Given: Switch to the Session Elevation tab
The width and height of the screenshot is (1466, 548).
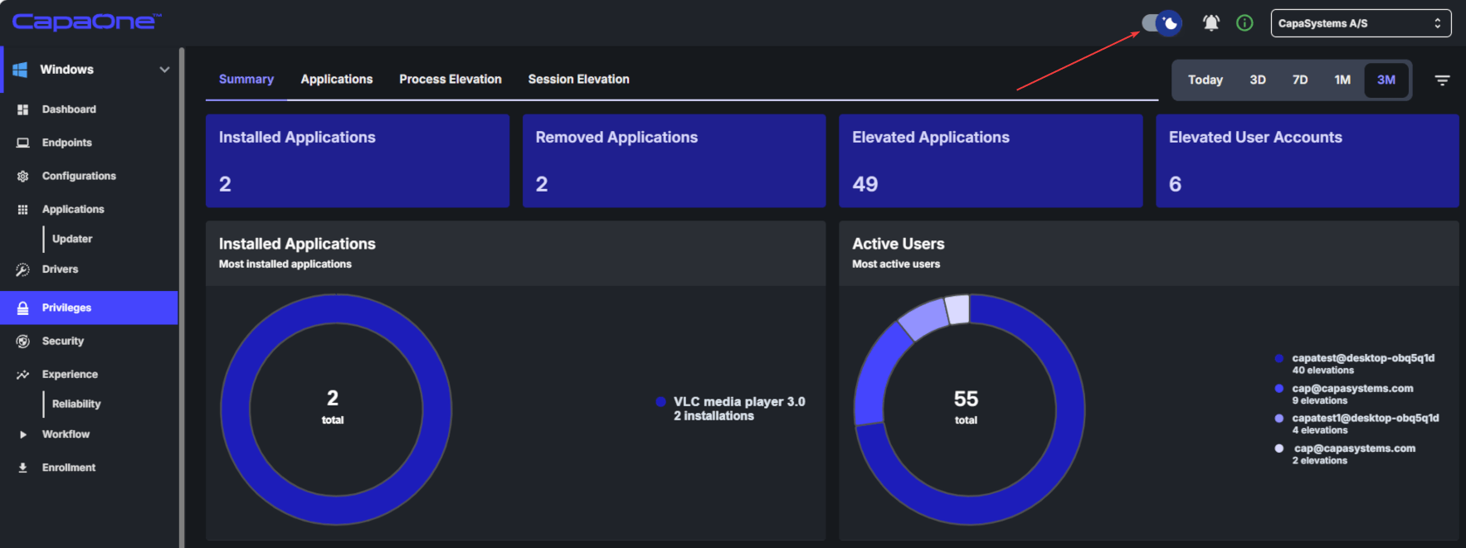Looking at the screenshot, I should pos(578,80).
